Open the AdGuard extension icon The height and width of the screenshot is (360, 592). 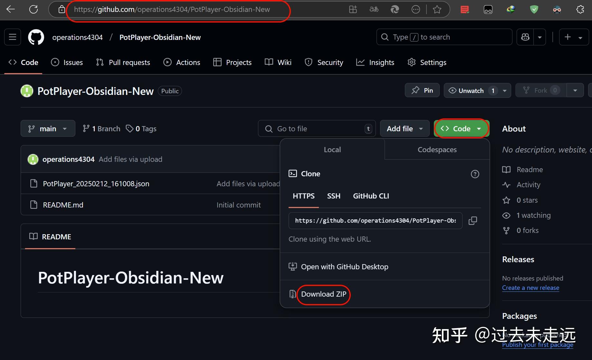click(x=534, y=9)
